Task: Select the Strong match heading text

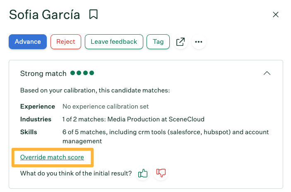Action: coord(43,73)
